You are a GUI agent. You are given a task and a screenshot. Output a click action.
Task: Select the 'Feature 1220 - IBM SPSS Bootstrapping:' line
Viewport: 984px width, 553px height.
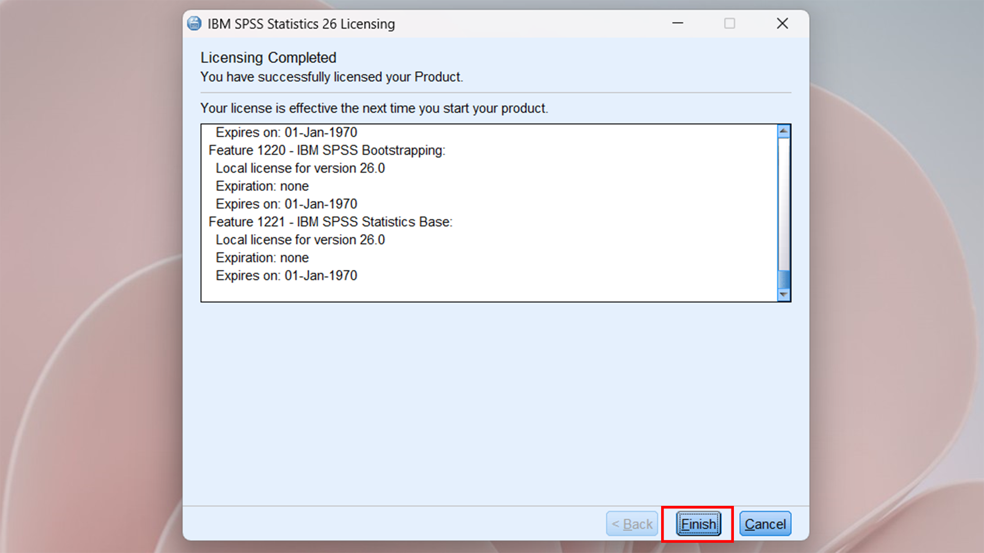[x=327, y=151]
